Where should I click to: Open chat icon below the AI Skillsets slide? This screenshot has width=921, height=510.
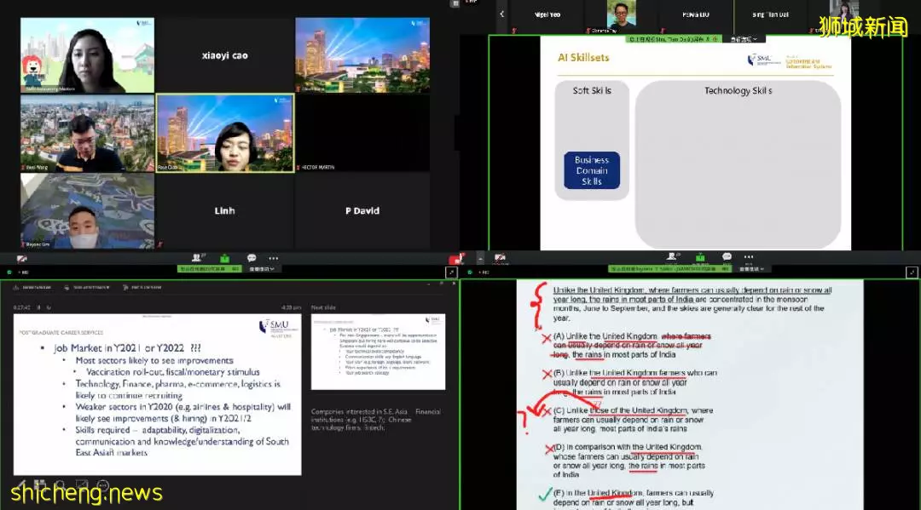[x=727, y=257]
